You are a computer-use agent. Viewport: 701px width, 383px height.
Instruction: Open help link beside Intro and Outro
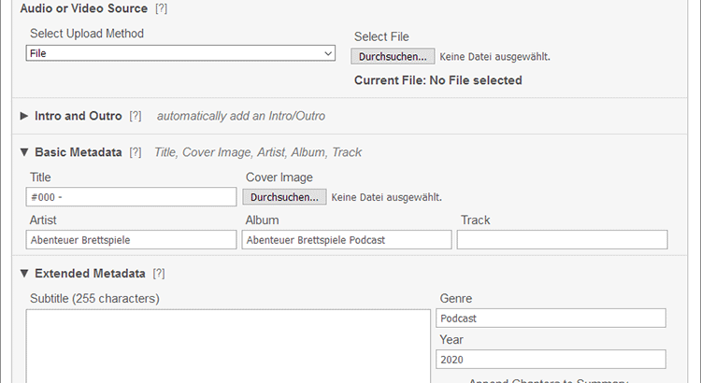(x=136, y=117)
